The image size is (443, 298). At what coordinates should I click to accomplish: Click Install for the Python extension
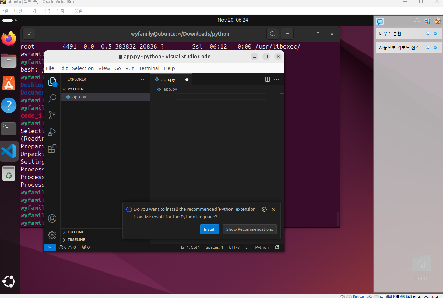pos(210,229)
